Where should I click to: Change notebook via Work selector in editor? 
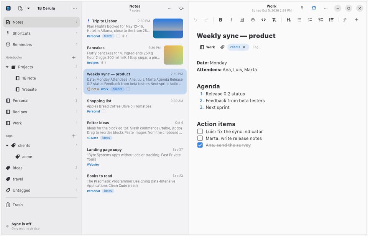click(207, 47)
